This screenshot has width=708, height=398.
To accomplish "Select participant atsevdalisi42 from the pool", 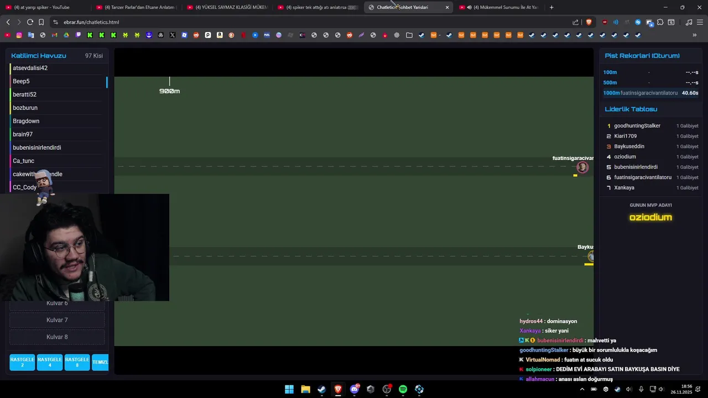I will (x=56, y=68).
